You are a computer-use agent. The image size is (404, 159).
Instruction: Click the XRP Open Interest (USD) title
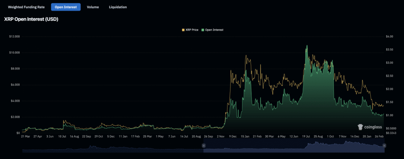click(31, 19)
